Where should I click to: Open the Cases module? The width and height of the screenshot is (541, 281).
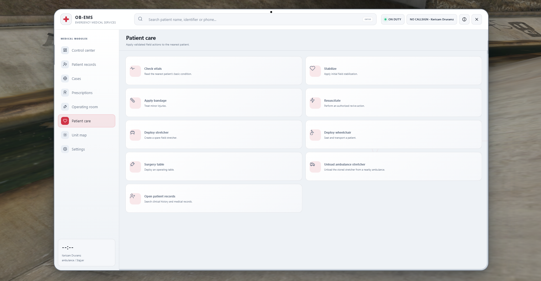[x=86, y=79]
